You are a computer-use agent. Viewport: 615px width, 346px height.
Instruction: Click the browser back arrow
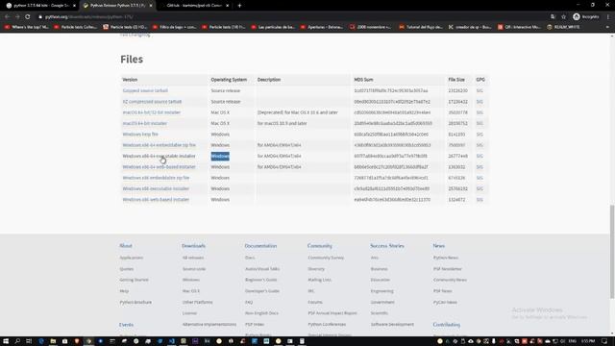(7, 17)
